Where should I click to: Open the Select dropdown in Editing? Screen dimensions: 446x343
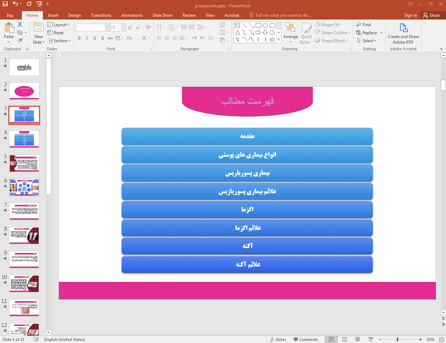tap(367, 41)
